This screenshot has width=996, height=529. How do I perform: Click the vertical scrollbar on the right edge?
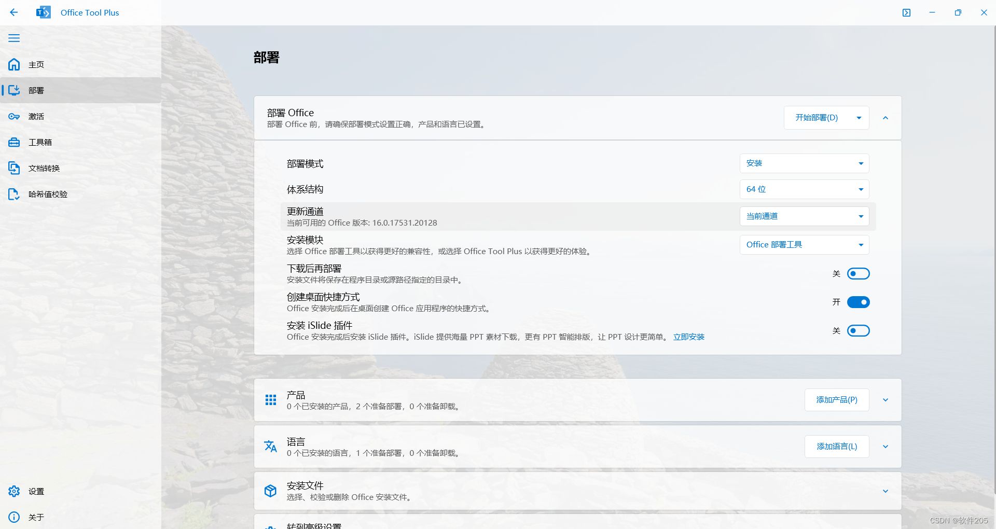(x=994, y=259)
